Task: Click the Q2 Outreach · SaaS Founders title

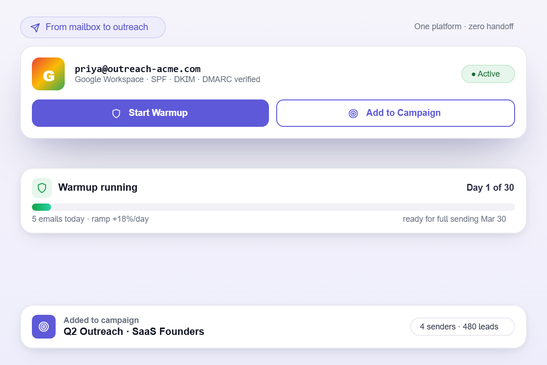Action: point(134,332)
